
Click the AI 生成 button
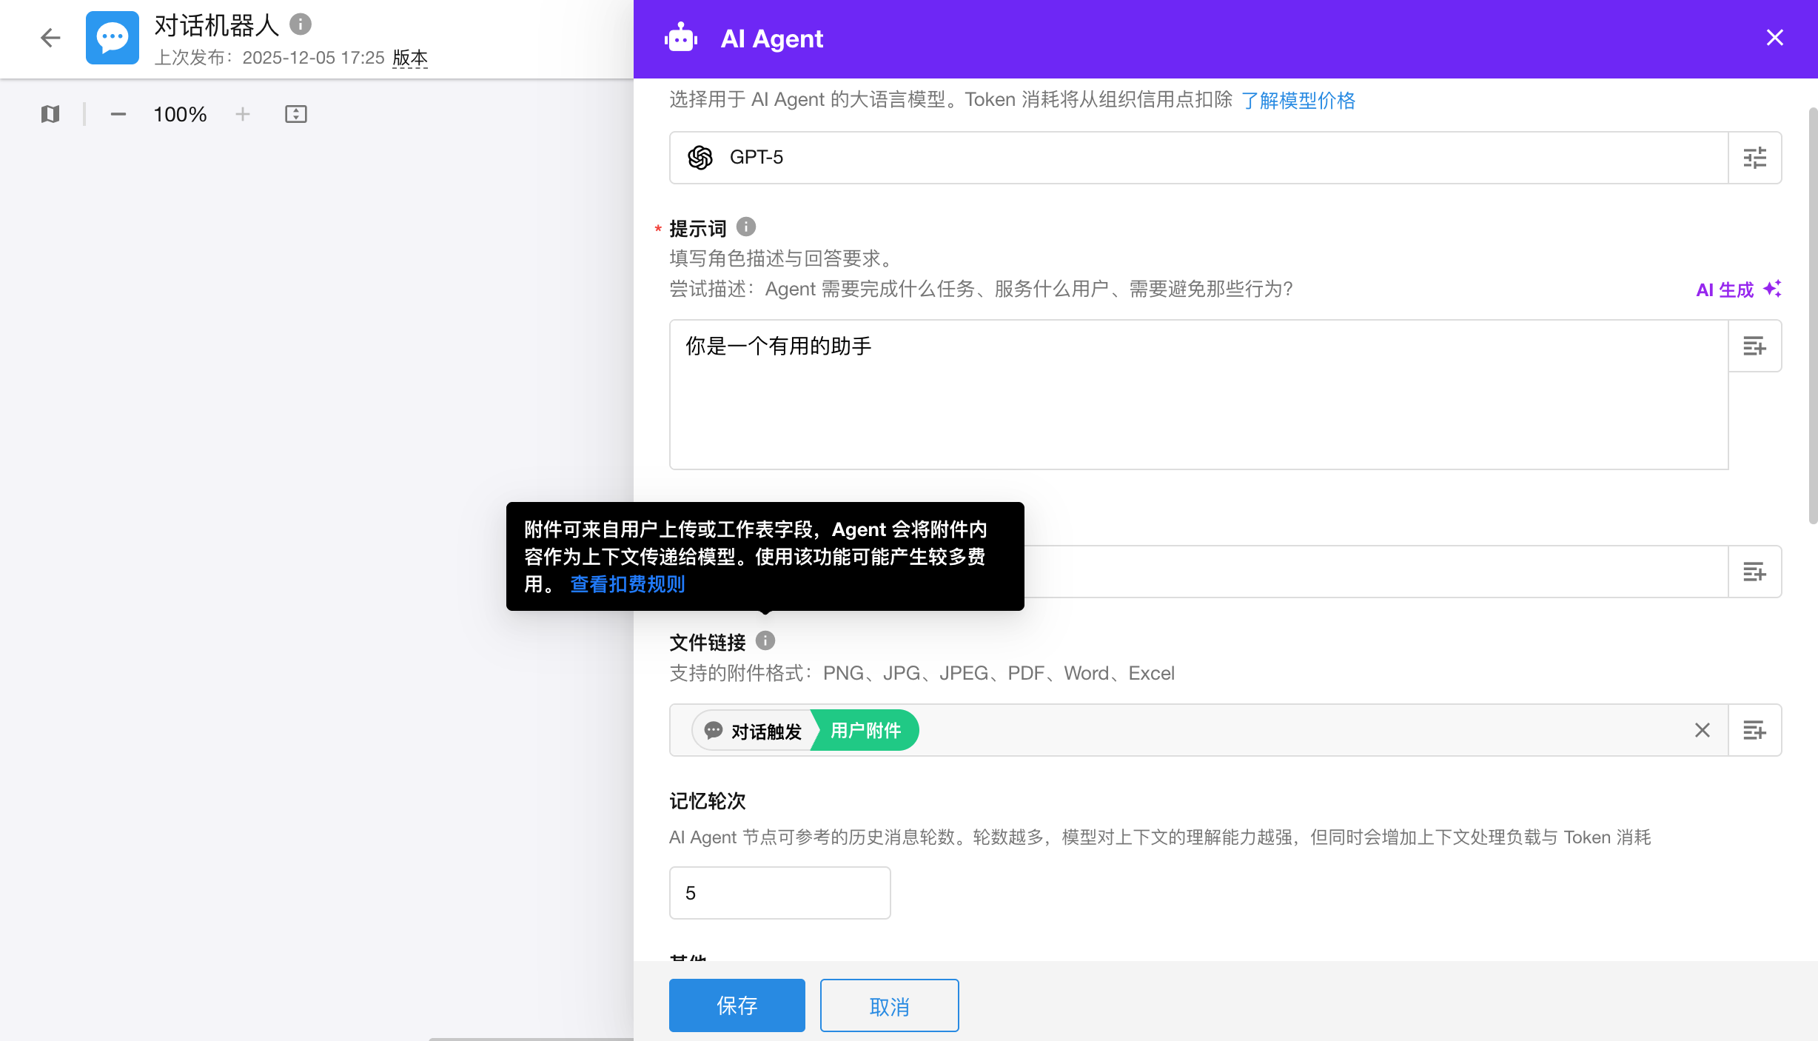pyautogui.click(x=1737, y=289)
